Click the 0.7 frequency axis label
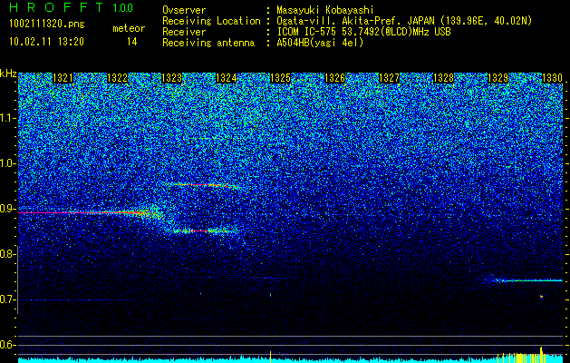 coord(8,299)
